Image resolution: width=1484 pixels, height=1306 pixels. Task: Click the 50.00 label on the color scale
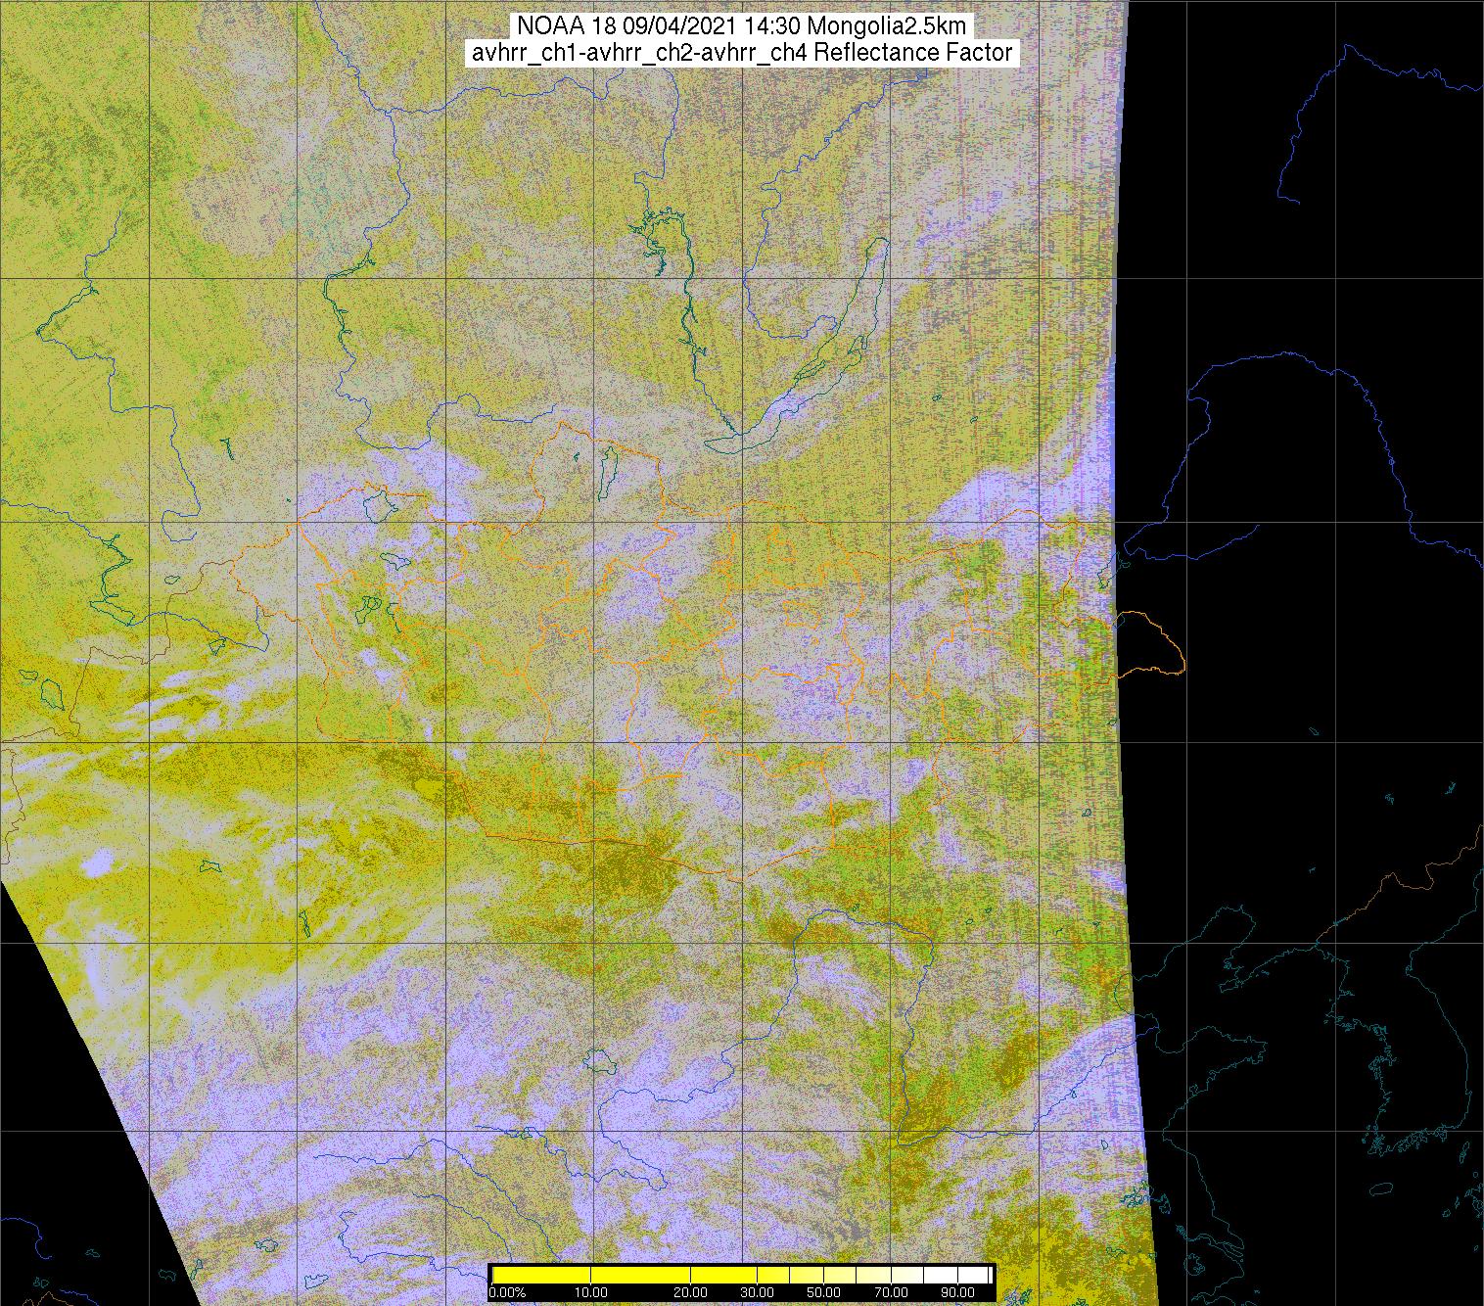[x=823, y=1292]
